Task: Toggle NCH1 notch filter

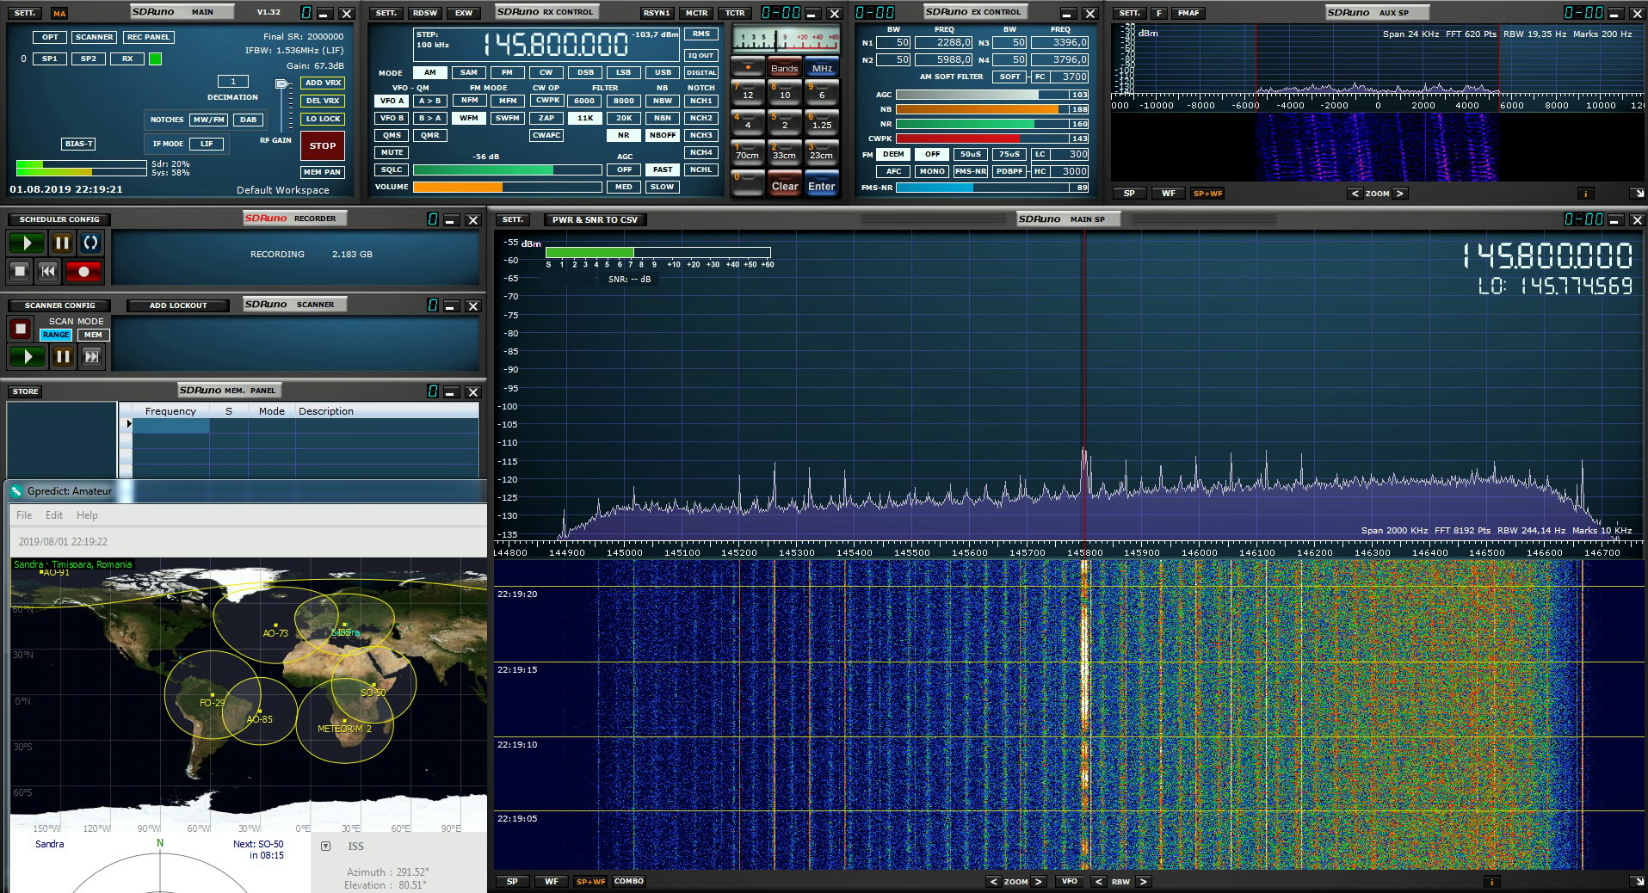Action: 701,101
